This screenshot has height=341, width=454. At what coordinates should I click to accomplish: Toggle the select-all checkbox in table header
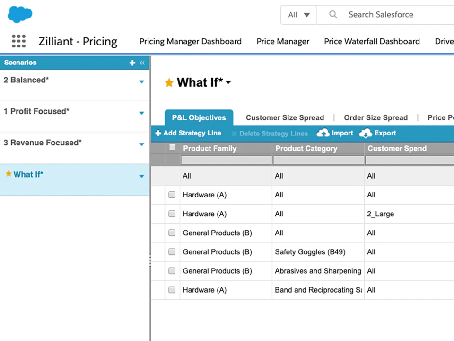pyautogui.click(x=172, y=147)
